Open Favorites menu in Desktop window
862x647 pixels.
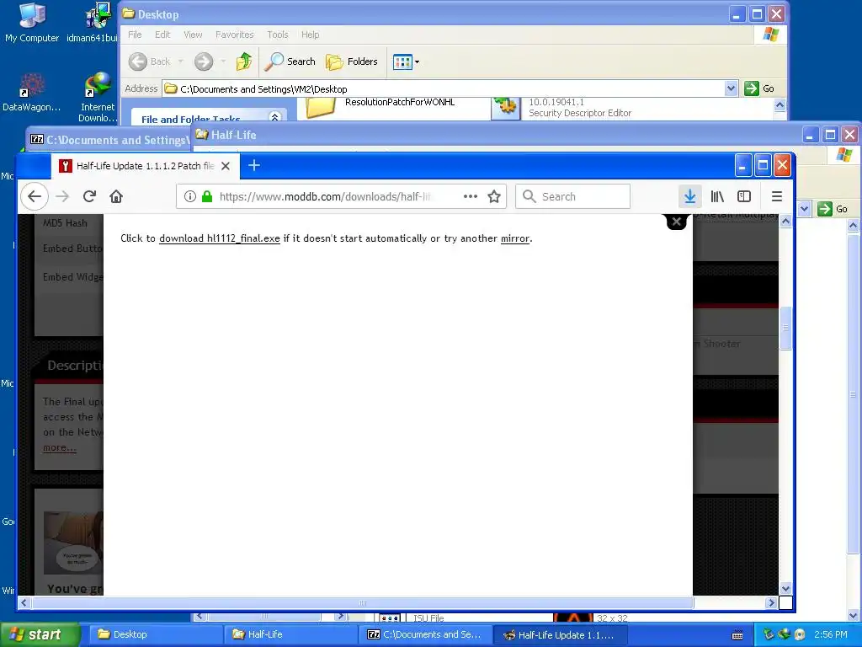pyautogui.click(x=235, y=35)
